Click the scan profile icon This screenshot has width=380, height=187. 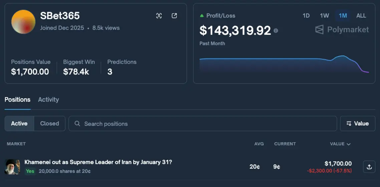159,16
